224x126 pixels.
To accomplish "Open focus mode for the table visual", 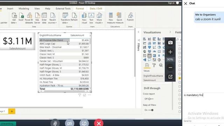I will (85, 95).
